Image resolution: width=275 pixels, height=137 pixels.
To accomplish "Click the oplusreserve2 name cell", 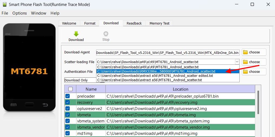I will (91, 108).
